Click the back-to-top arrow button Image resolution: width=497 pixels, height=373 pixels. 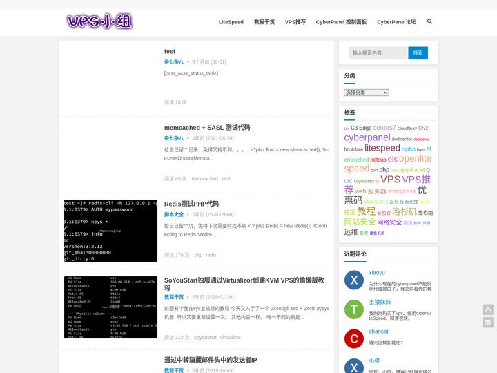488,309
